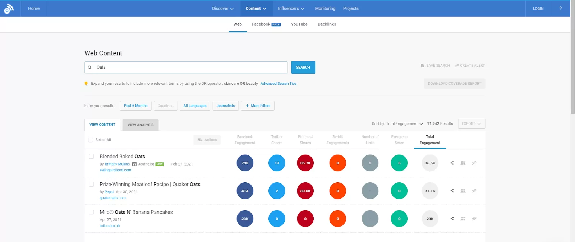Click Pinterest shares 30.6K circle
Viewport: 575px width, 242px height.
coord(305,191)
